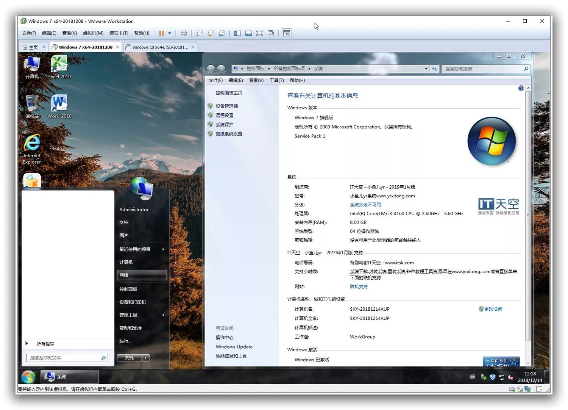Open the snapshot manager with wrench icon
Screen dimensions: 568x410
[222, 33]
